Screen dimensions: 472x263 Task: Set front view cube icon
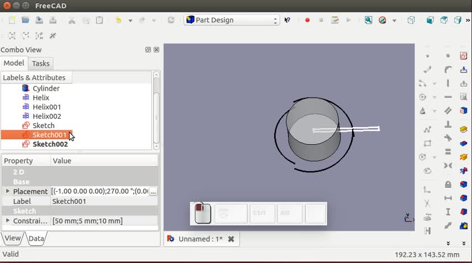pos(430,20)
